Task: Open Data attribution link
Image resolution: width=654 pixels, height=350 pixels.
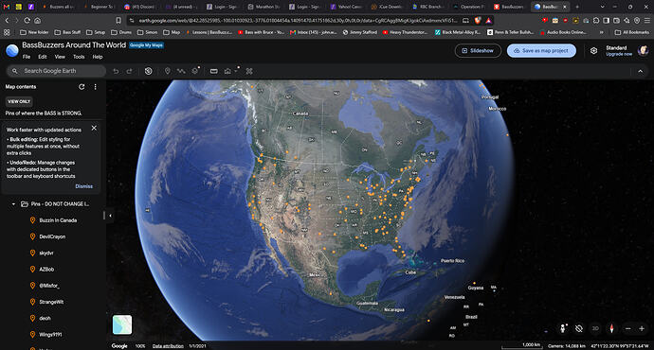Action: (168, 346)
